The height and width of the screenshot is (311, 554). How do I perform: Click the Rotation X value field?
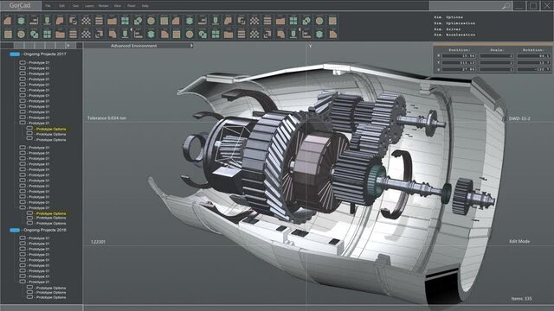coord(534,56)
